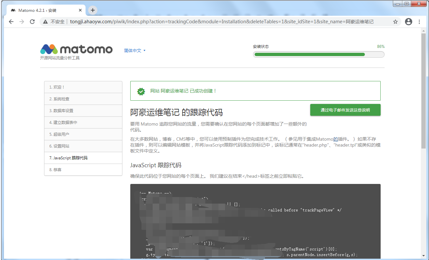429x260 pixels.
Task: Close the Matomo 4.2.1 tab
Action: click(80, 10)
